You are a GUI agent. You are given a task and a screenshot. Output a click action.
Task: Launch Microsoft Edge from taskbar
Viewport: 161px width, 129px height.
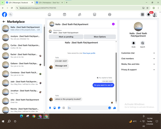[22, 116]
